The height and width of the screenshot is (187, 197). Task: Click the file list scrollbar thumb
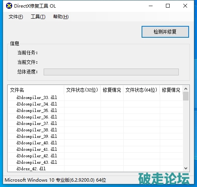[x=186, y=96]
